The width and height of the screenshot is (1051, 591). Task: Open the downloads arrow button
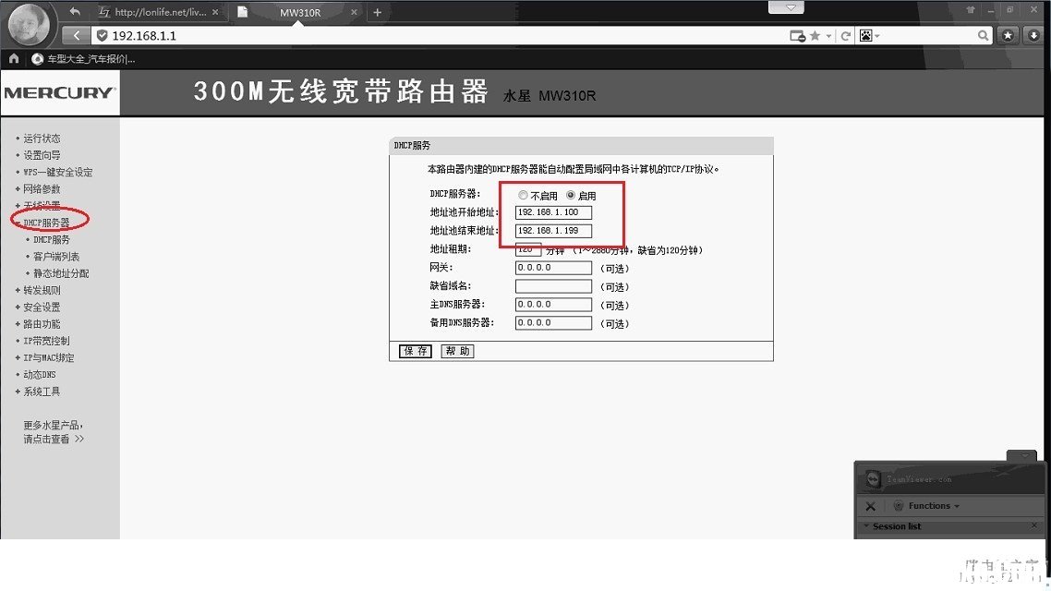click(1034, 35)
